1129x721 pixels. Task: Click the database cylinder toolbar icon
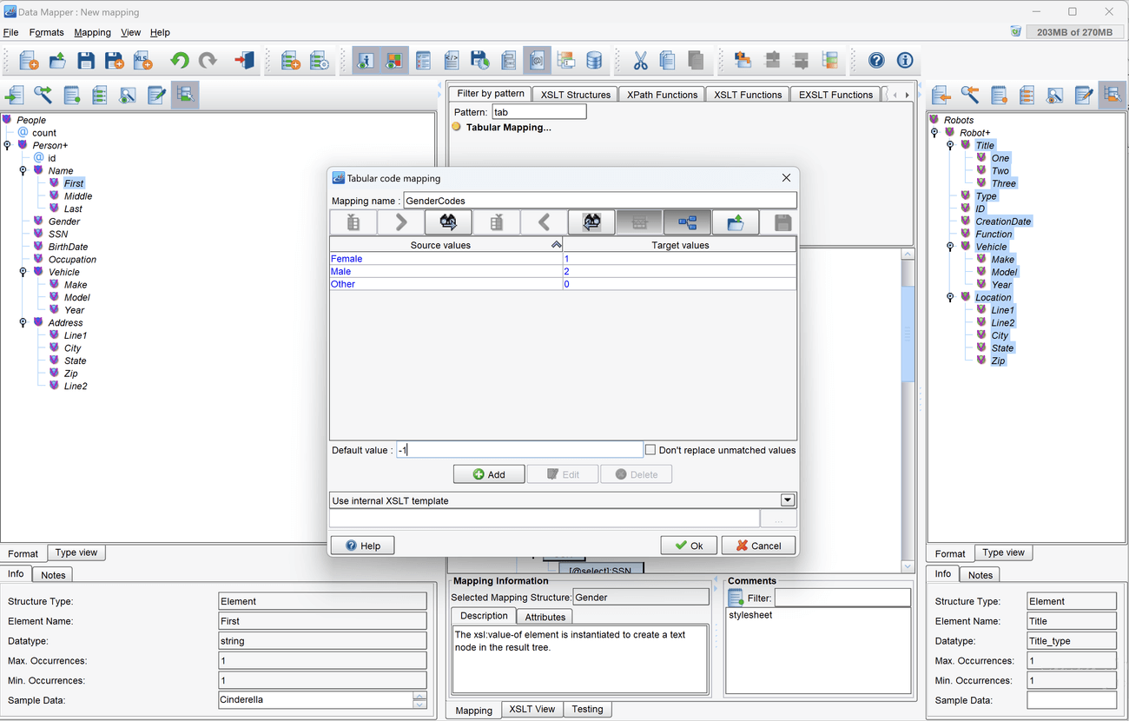pyautogui.click(x=594, y=60)
